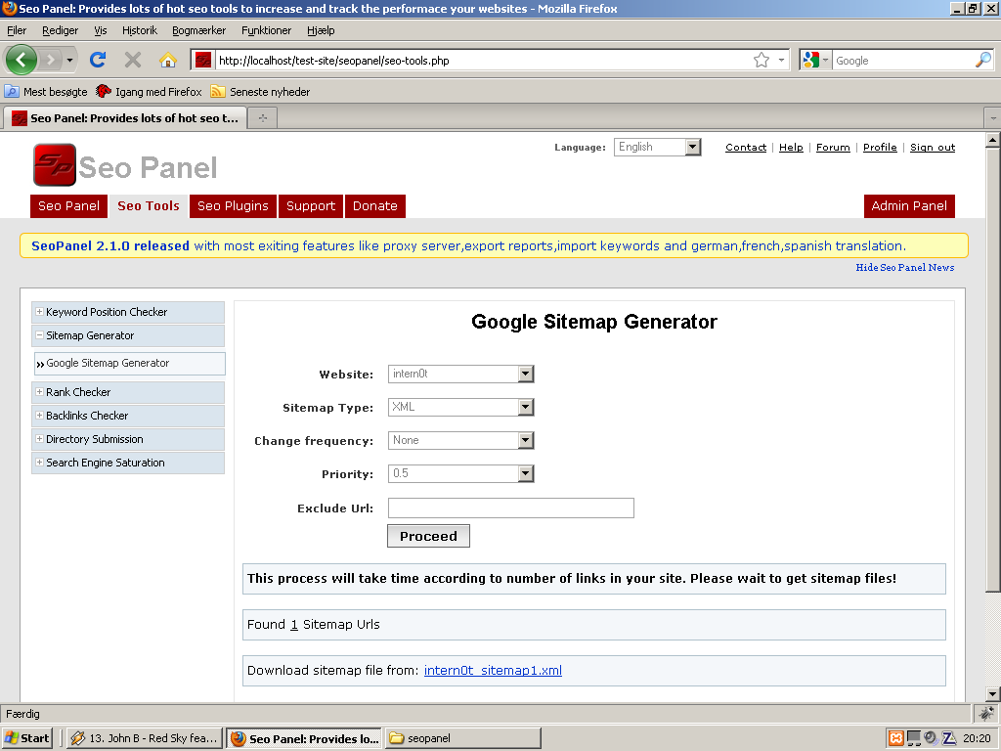Switch to the Support tab
Viewport: 1001px width, 751px height.
click(311, 205)
